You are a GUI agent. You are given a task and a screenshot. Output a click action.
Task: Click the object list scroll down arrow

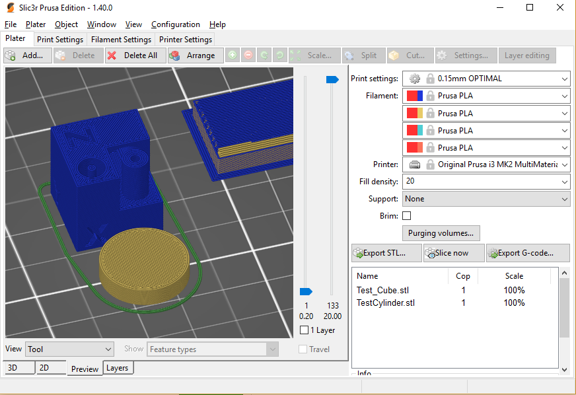tap(564, 369)
